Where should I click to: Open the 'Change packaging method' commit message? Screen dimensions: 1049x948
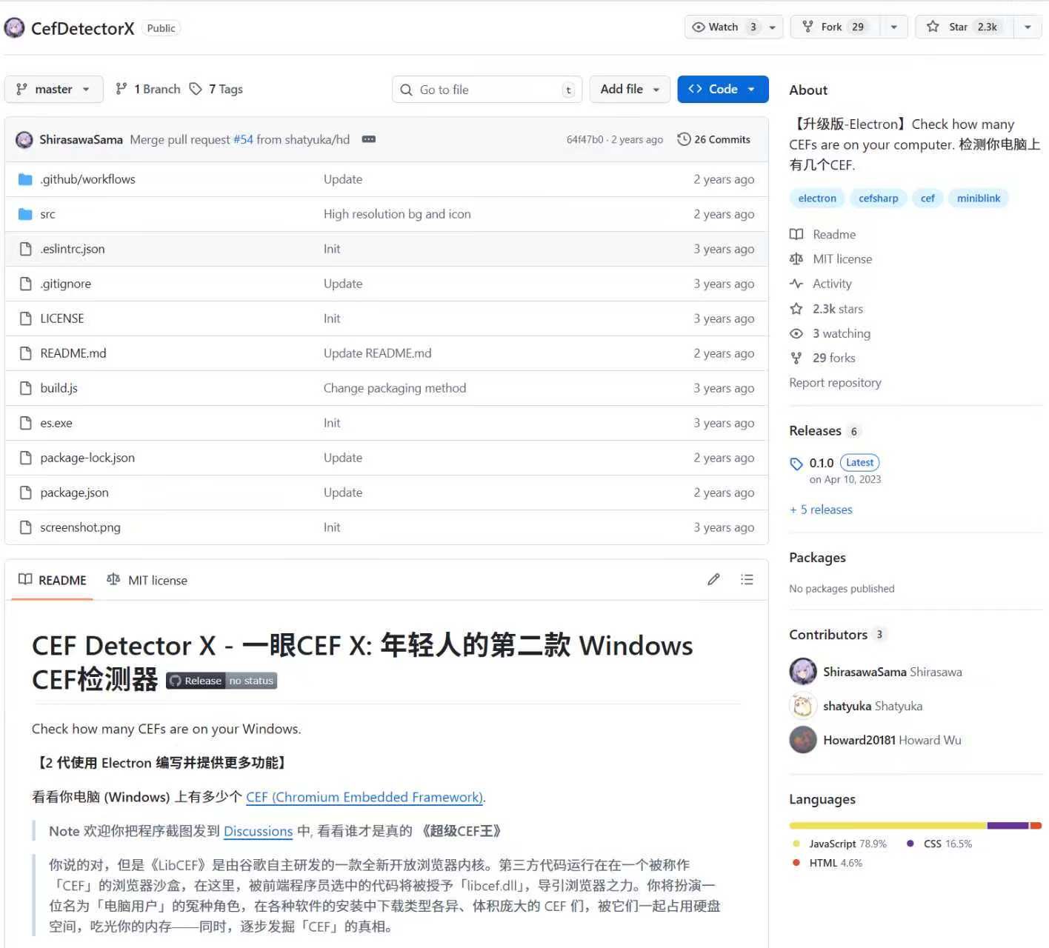pyautogui.click(x=395, y=388)
